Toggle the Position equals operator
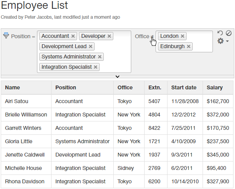Viewport: 235px width, 189px height. click(34, 37)
